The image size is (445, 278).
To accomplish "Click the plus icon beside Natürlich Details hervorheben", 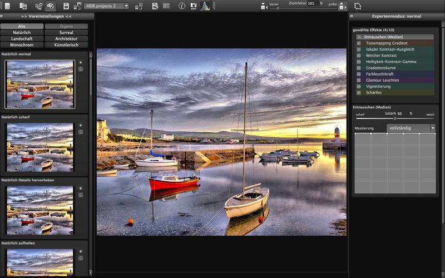I will [81, 188].
